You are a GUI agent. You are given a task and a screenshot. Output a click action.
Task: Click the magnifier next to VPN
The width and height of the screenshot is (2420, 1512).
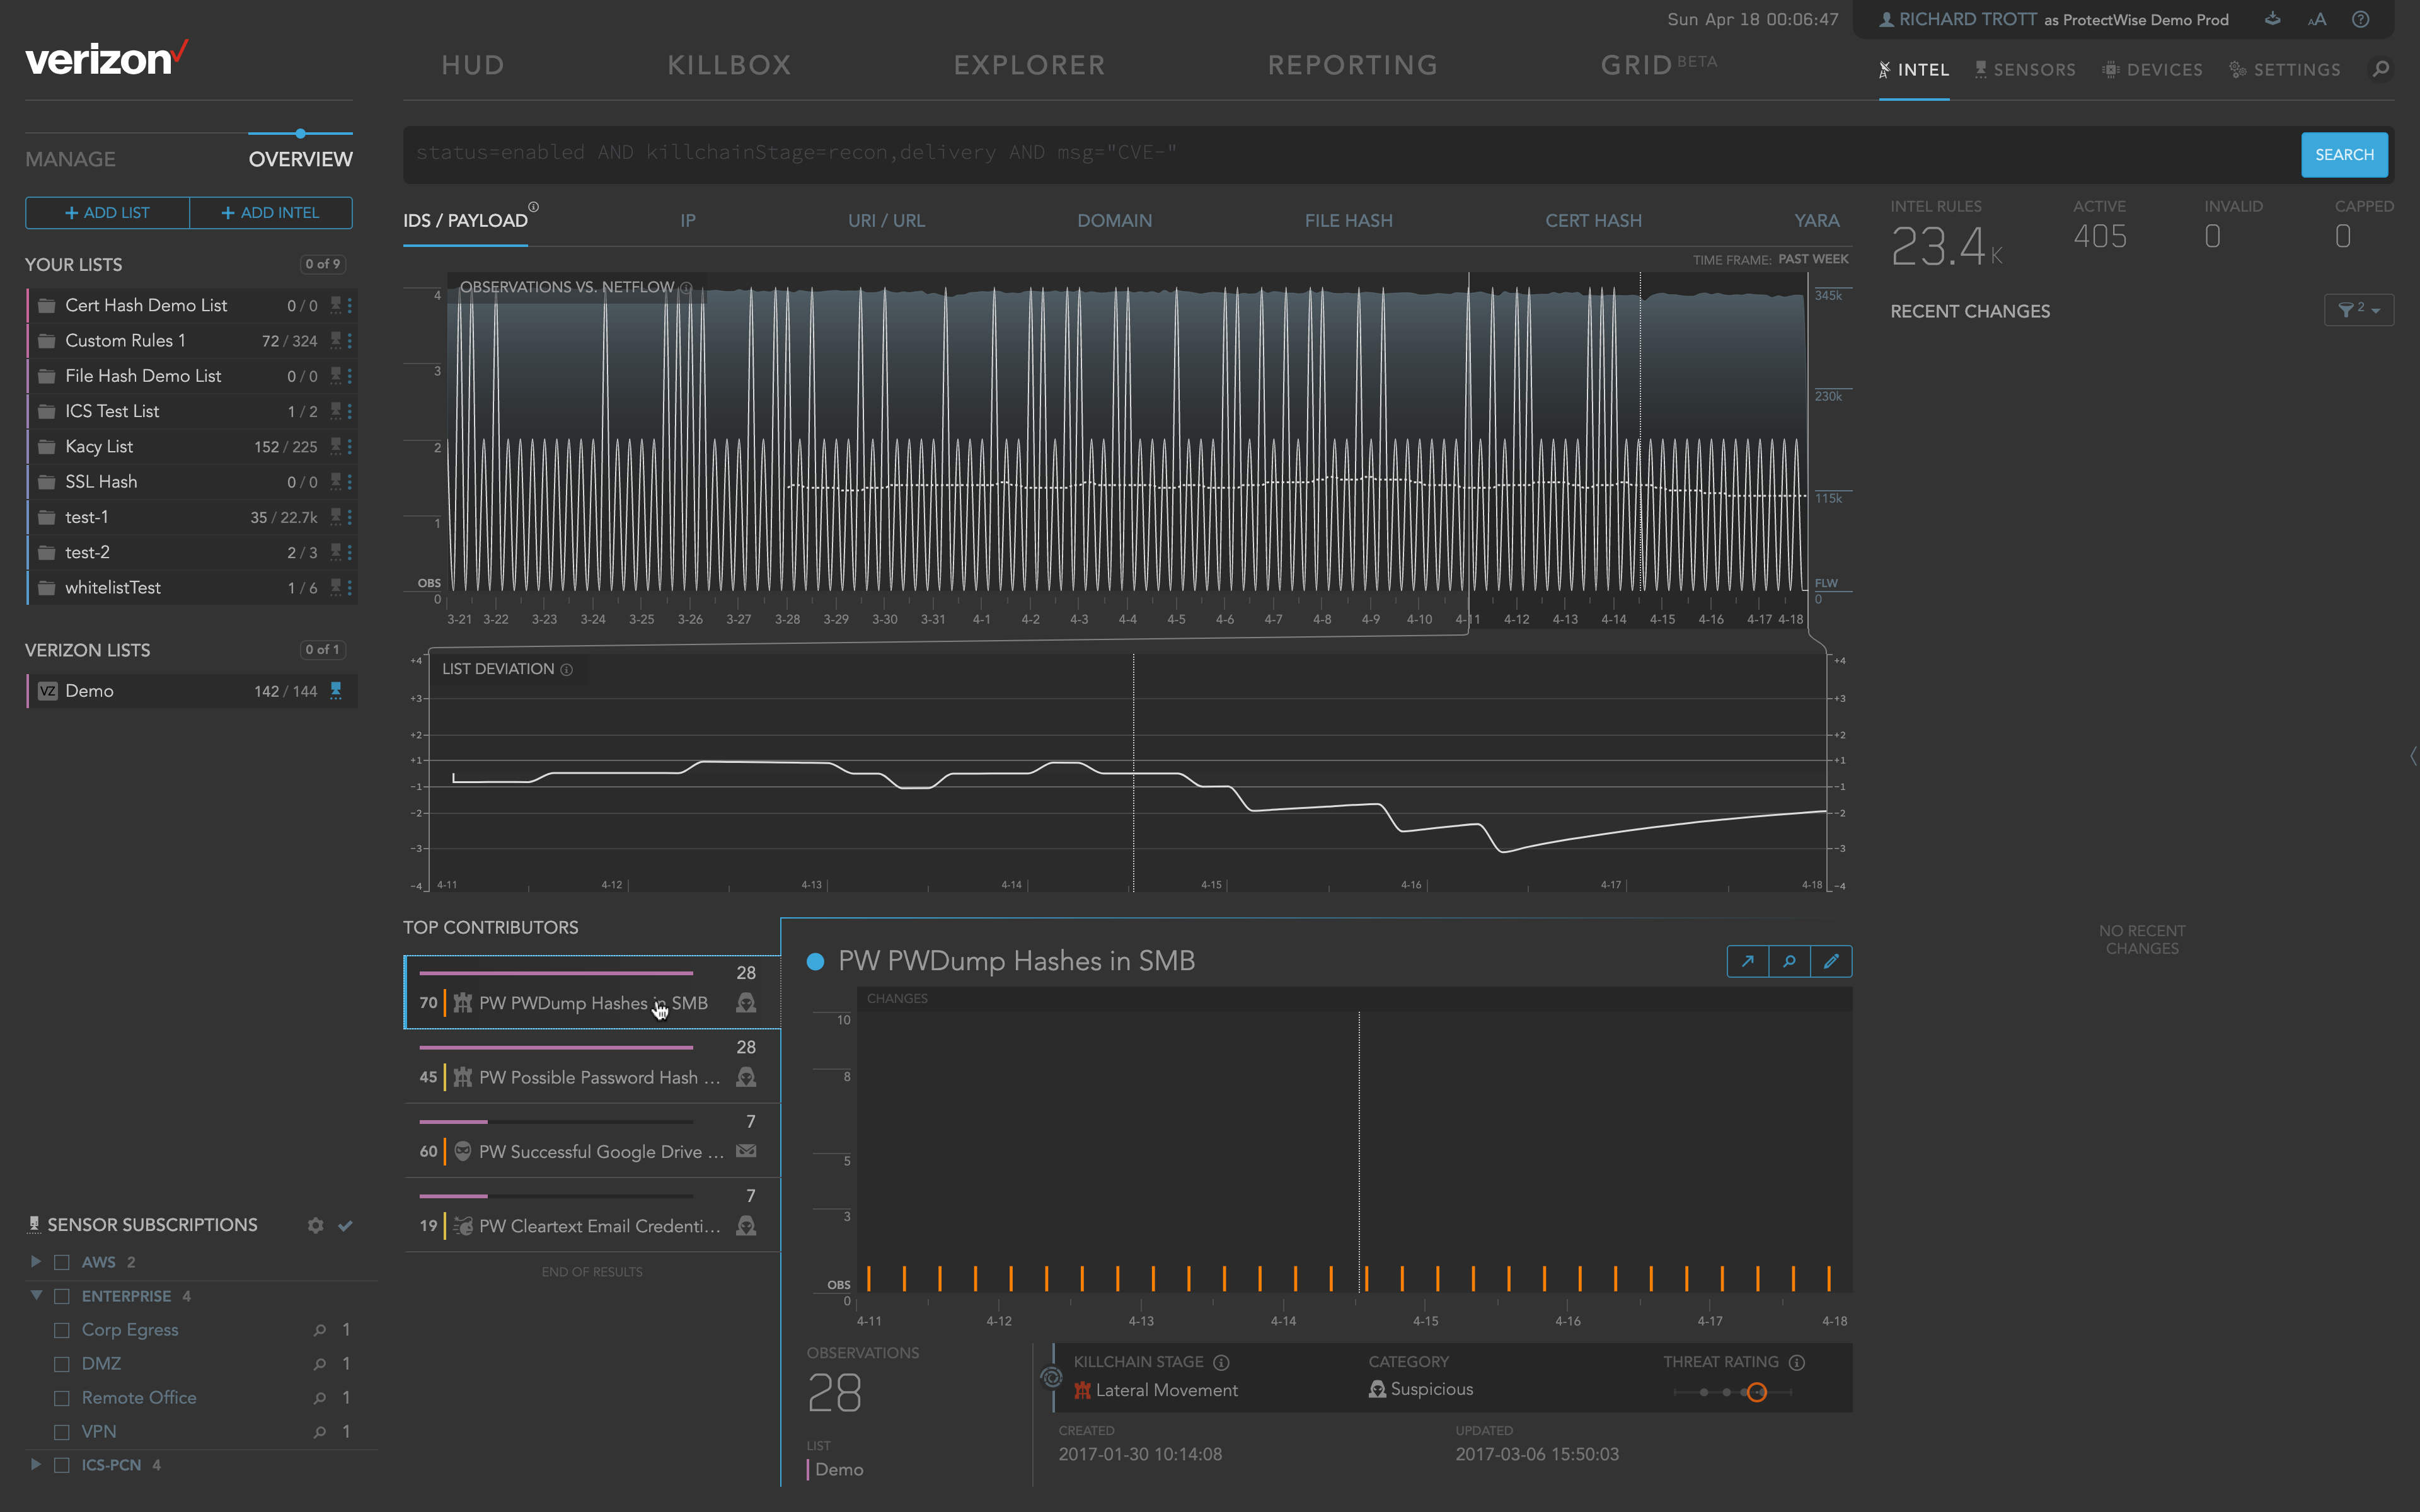pyautogui.click(x=320, y=1432)
